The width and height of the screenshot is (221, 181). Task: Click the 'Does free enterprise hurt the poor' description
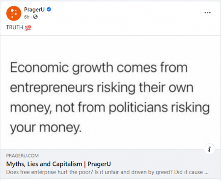[x=107, y=172]
